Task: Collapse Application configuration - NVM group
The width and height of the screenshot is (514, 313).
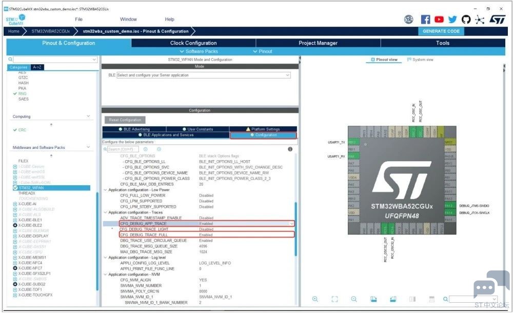Action: [x=105, y=275]
